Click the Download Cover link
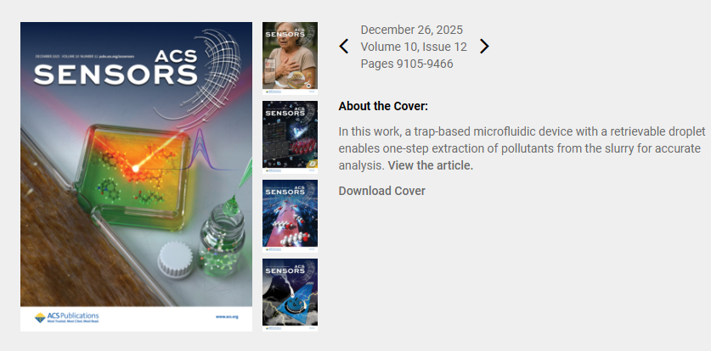This screenshot has width=711, height=351. (x=381, y=191)
